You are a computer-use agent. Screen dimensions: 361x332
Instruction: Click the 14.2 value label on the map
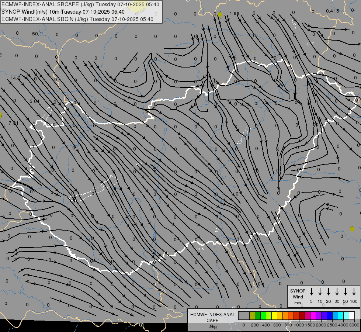pos(15,78)
